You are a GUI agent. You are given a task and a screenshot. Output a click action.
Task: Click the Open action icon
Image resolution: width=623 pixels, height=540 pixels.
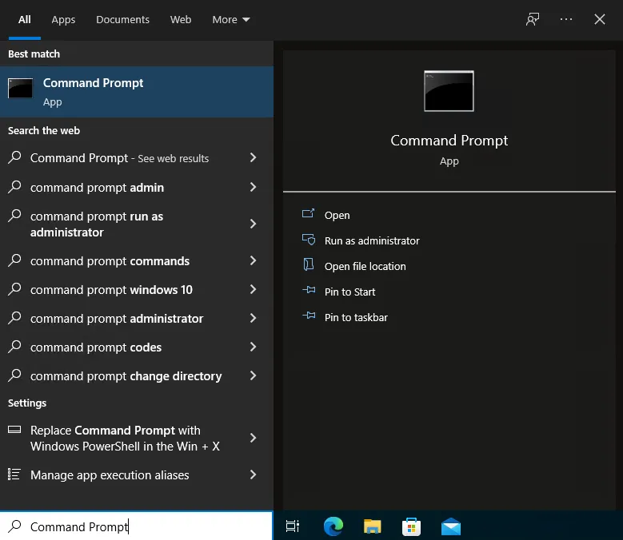(309, 214)
